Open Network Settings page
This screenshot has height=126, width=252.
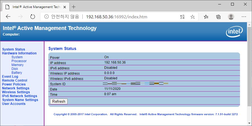pyautogui.click(x=16, y=88)
